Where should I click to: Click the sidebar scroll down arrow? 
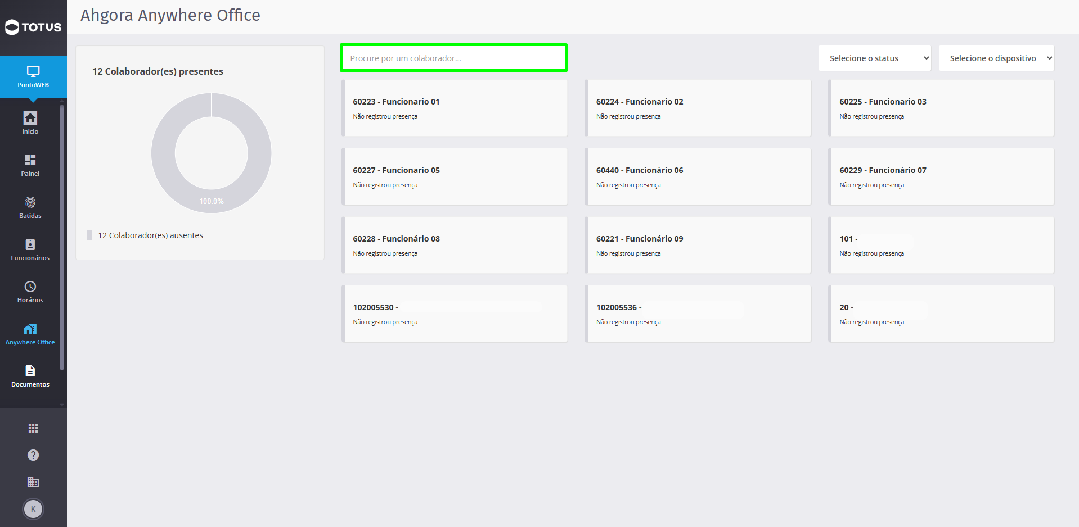[62, 405]
